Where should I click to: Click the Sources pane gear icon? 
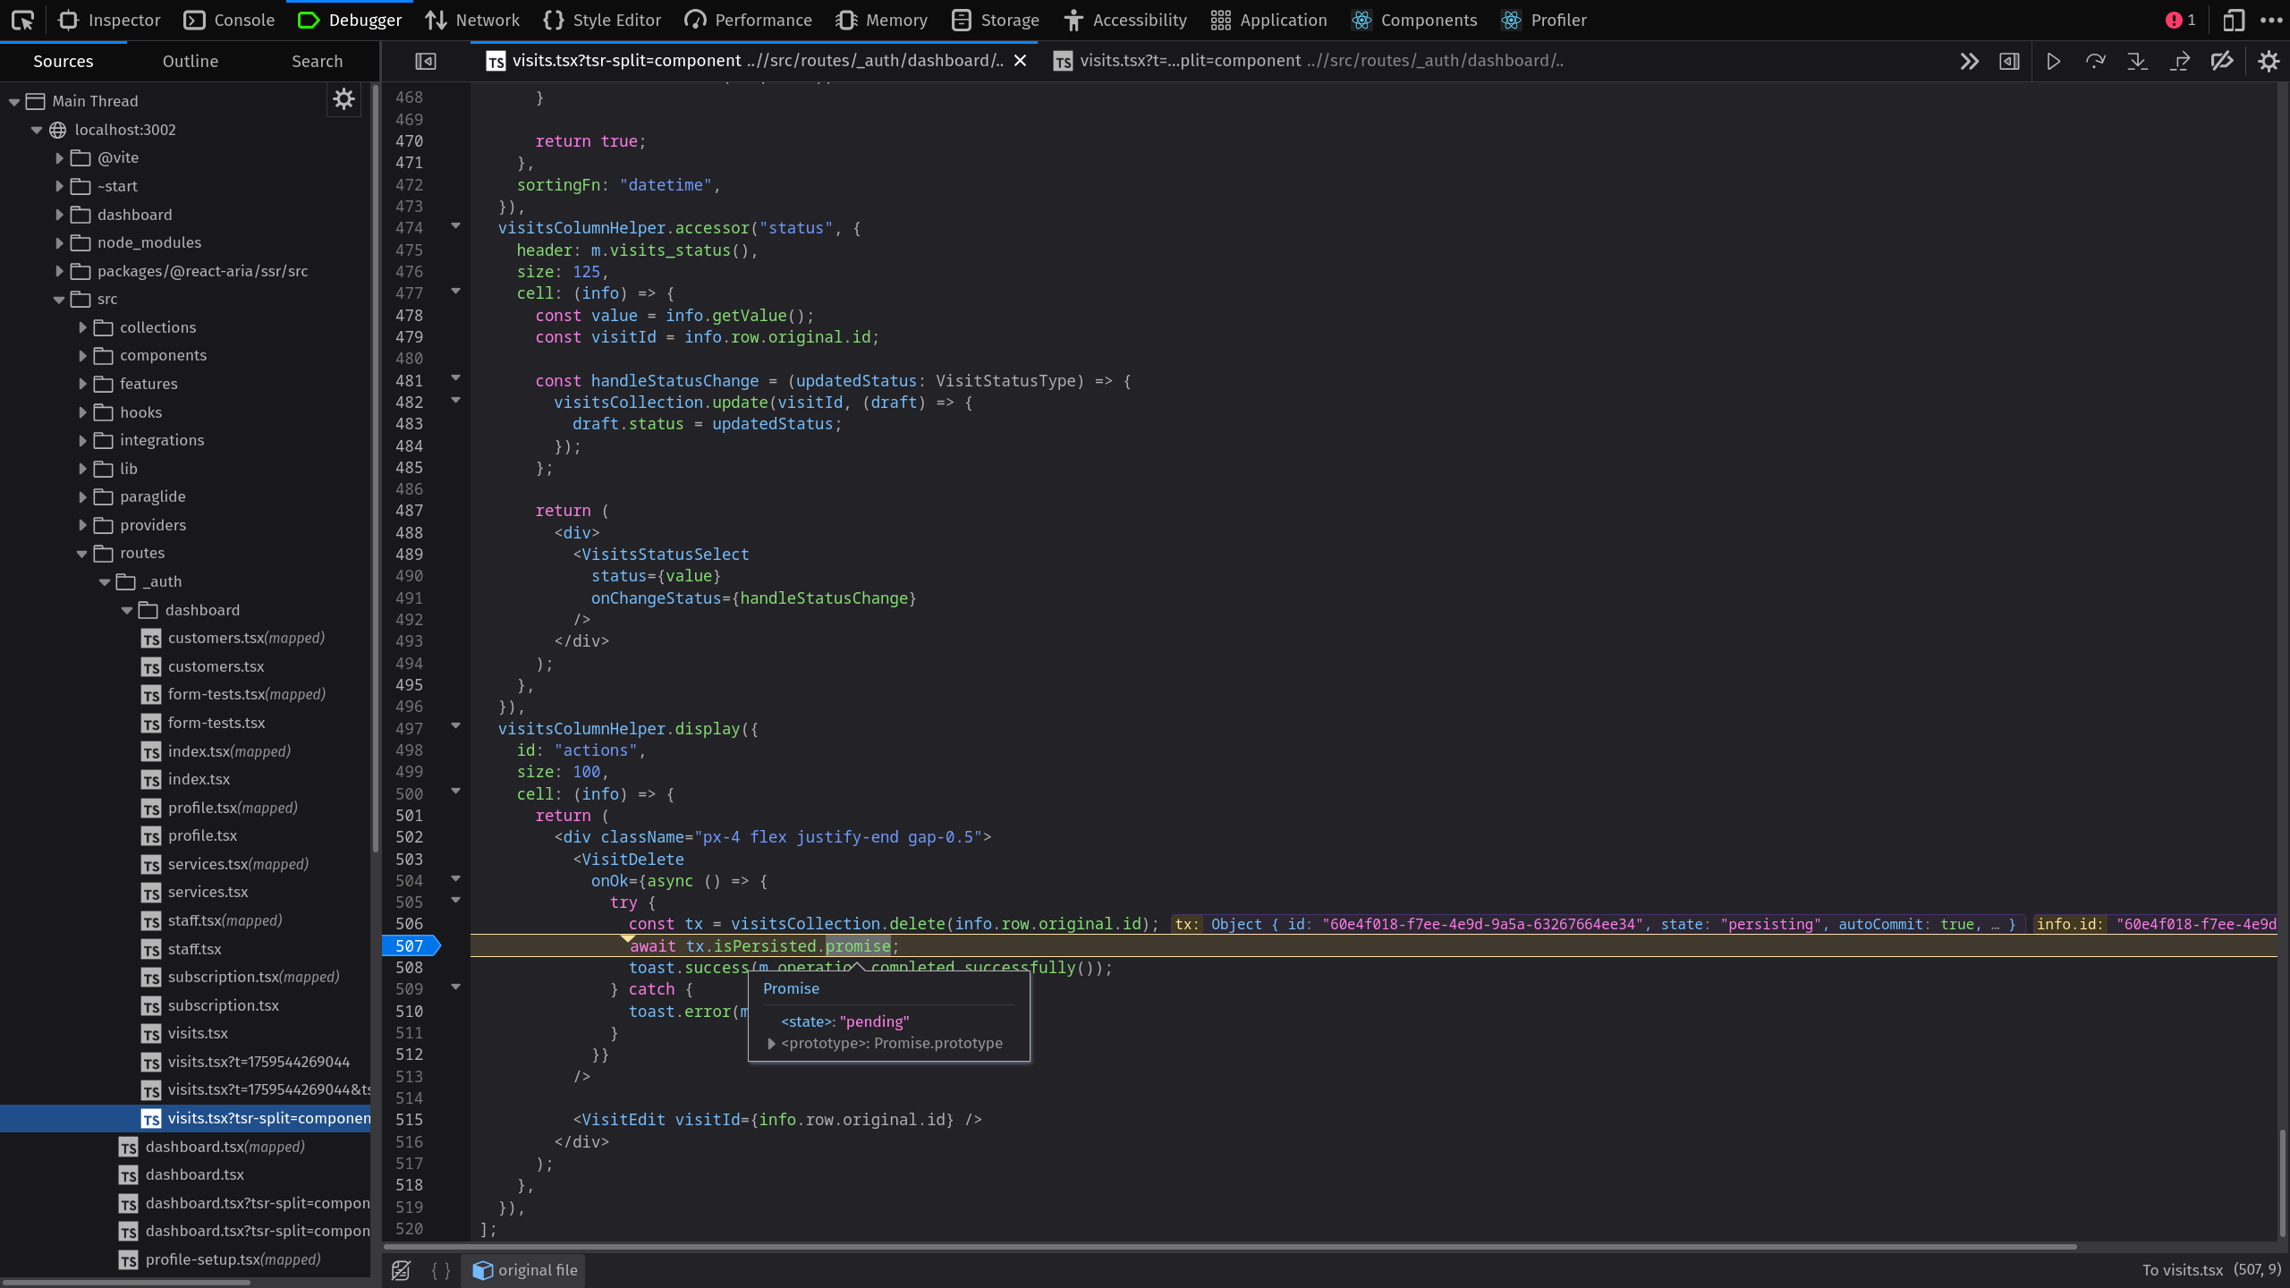point(343,99)
